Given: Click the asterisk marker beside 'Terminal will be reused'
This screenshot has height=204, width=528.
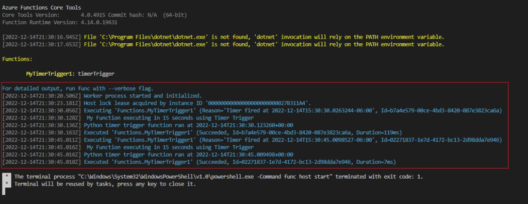Looking at the screenshot, I should pyautogui.click(x=7, y=184).
